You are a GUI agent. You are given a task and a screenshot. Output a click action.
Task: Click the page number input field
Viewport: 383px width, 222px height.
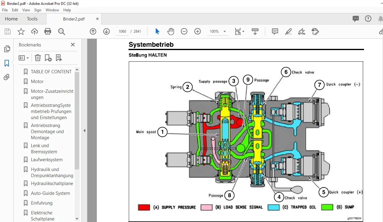point(122,31)
